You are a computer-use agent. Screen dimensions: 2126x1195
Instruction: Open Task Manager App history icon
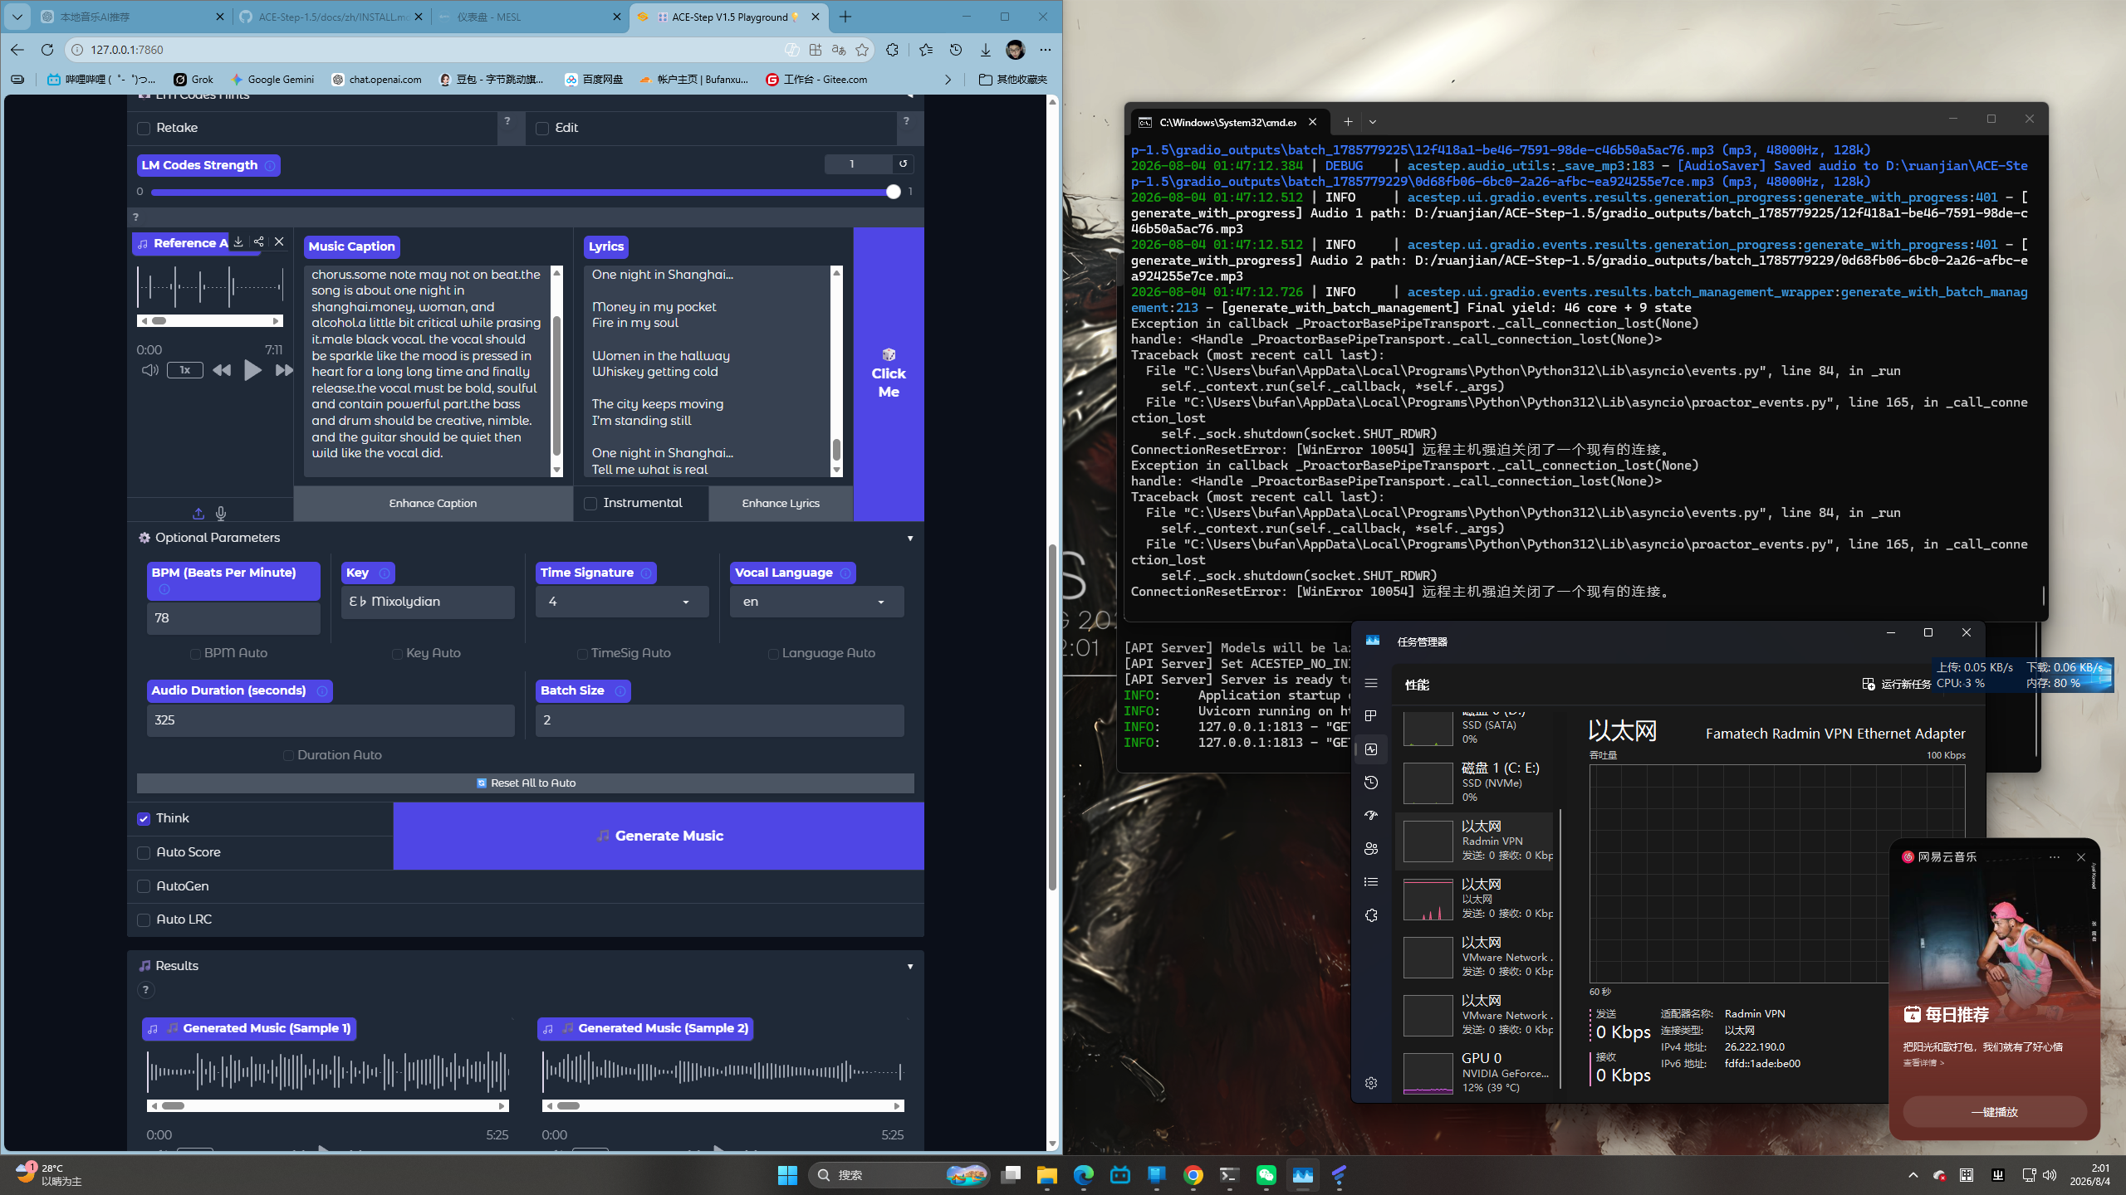click(1371, 783)
